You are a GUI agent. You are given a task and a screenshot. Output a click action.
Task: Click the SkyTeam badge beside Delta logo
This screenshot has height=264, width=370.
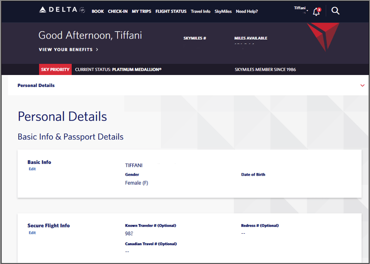click(82, 11)
